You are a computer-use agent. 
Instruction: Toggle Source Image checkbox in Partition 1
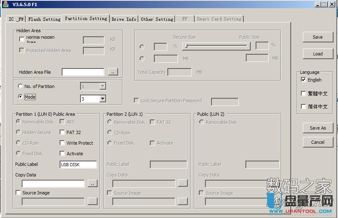(18, 193)
